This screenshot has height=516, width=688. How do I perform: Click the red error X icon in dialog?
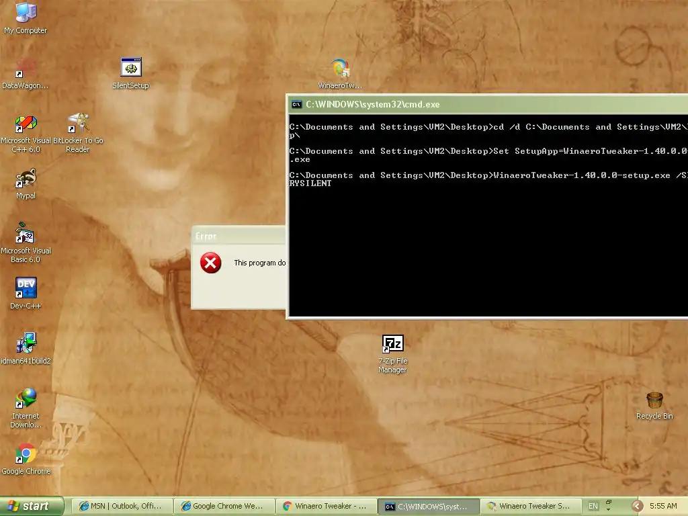pos(210,263)
